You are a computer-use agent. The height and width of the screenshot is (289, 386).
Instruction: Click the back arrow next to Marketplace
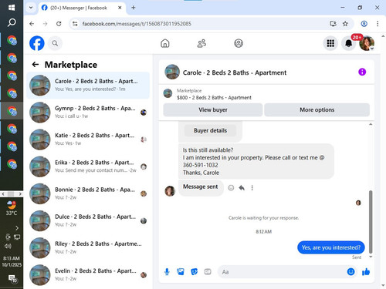[x=36, y=65]
